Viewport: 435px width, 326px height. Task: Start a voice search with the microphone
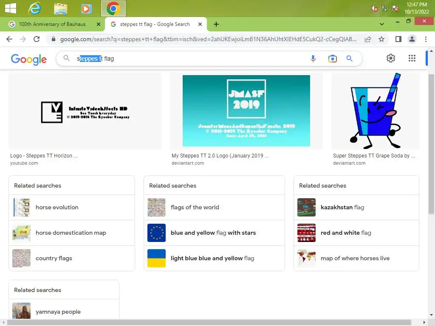(x=313, y=59)
